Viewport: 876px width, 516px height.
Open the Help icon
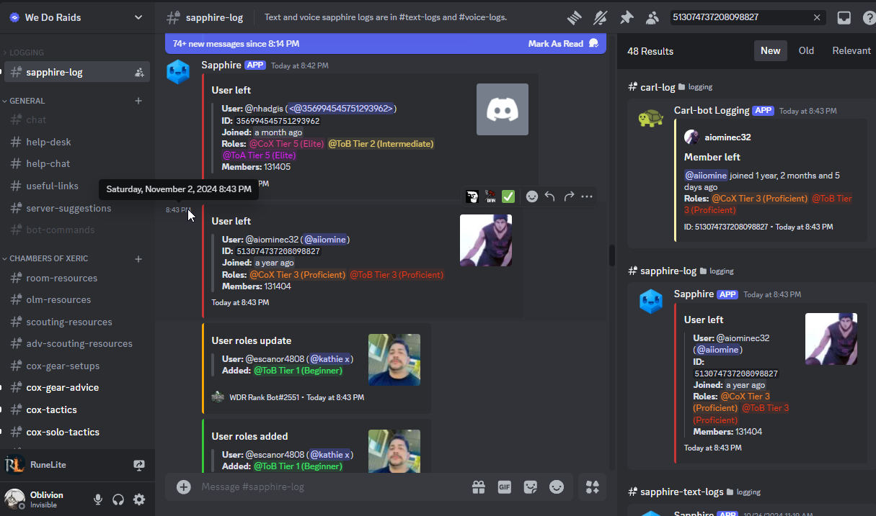869,17
